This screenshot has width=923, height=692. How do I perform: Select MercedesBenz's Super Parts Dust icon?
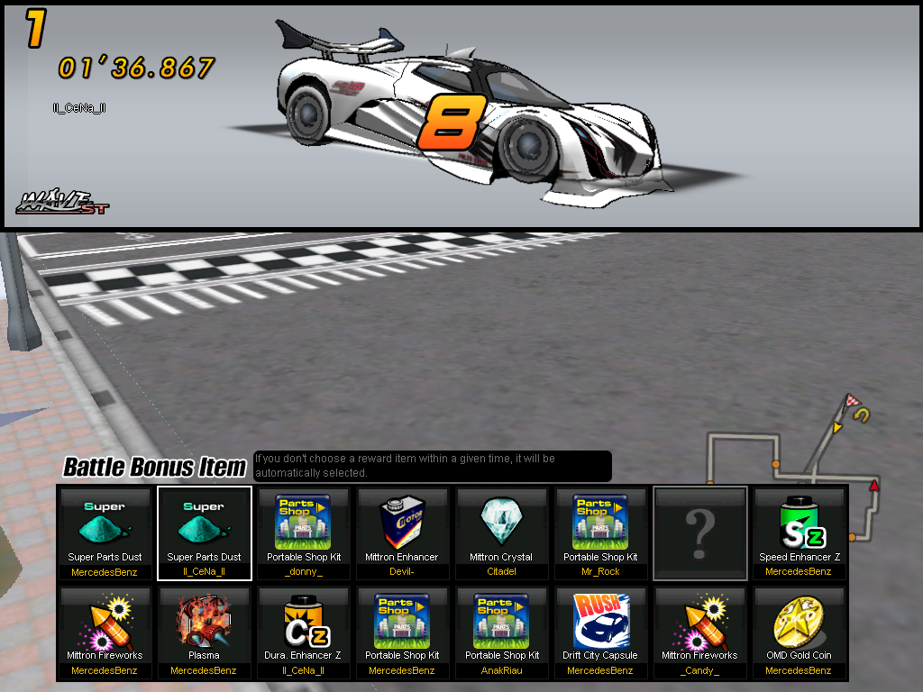105,523
